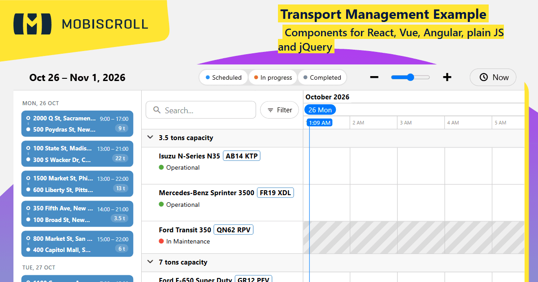Open the 350 Fifth Ave delivery card

pos(77,214)
